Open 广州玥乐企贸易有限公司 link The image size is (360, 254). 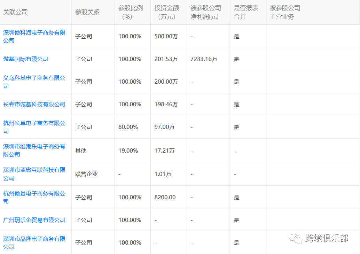(x=34, y=220)
